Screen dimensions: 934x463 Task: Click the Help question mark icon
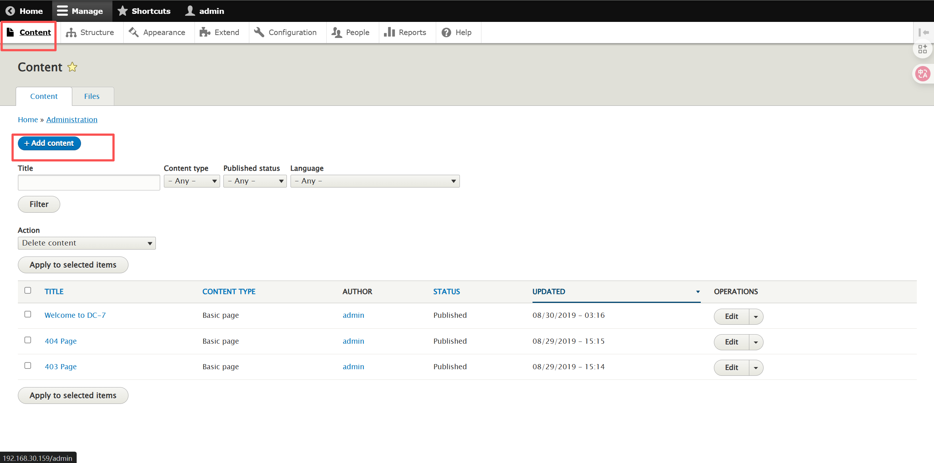(x=446, y=32)
